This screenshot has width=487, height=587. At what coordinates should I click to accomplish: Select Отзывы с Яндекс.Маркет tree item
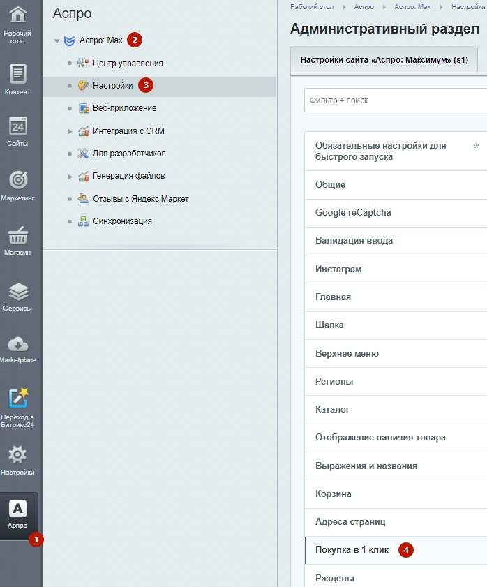[141, 199]
